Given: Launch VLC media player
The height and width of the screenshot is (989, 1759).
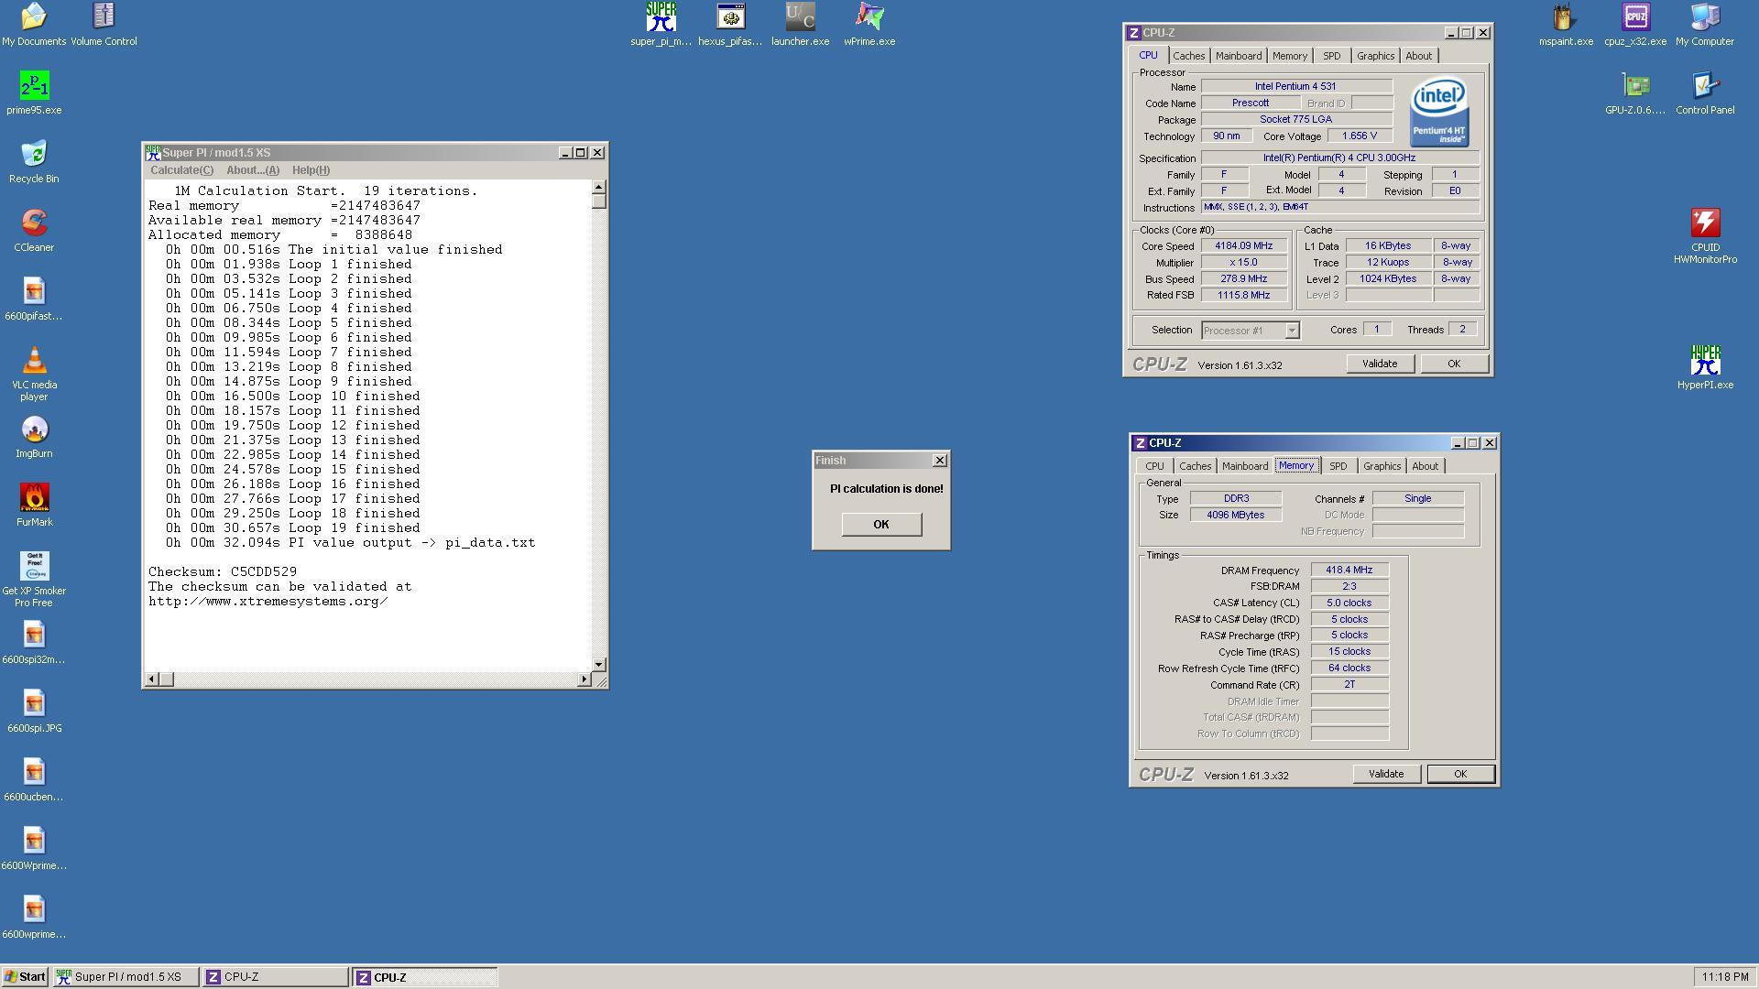Looking at the screenshot, I should tap(34, 374).
